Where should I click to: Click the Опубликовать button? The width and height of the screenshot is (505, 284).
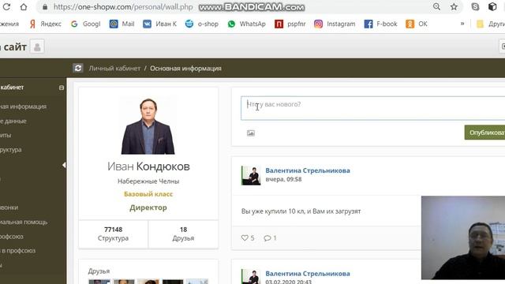484,133
